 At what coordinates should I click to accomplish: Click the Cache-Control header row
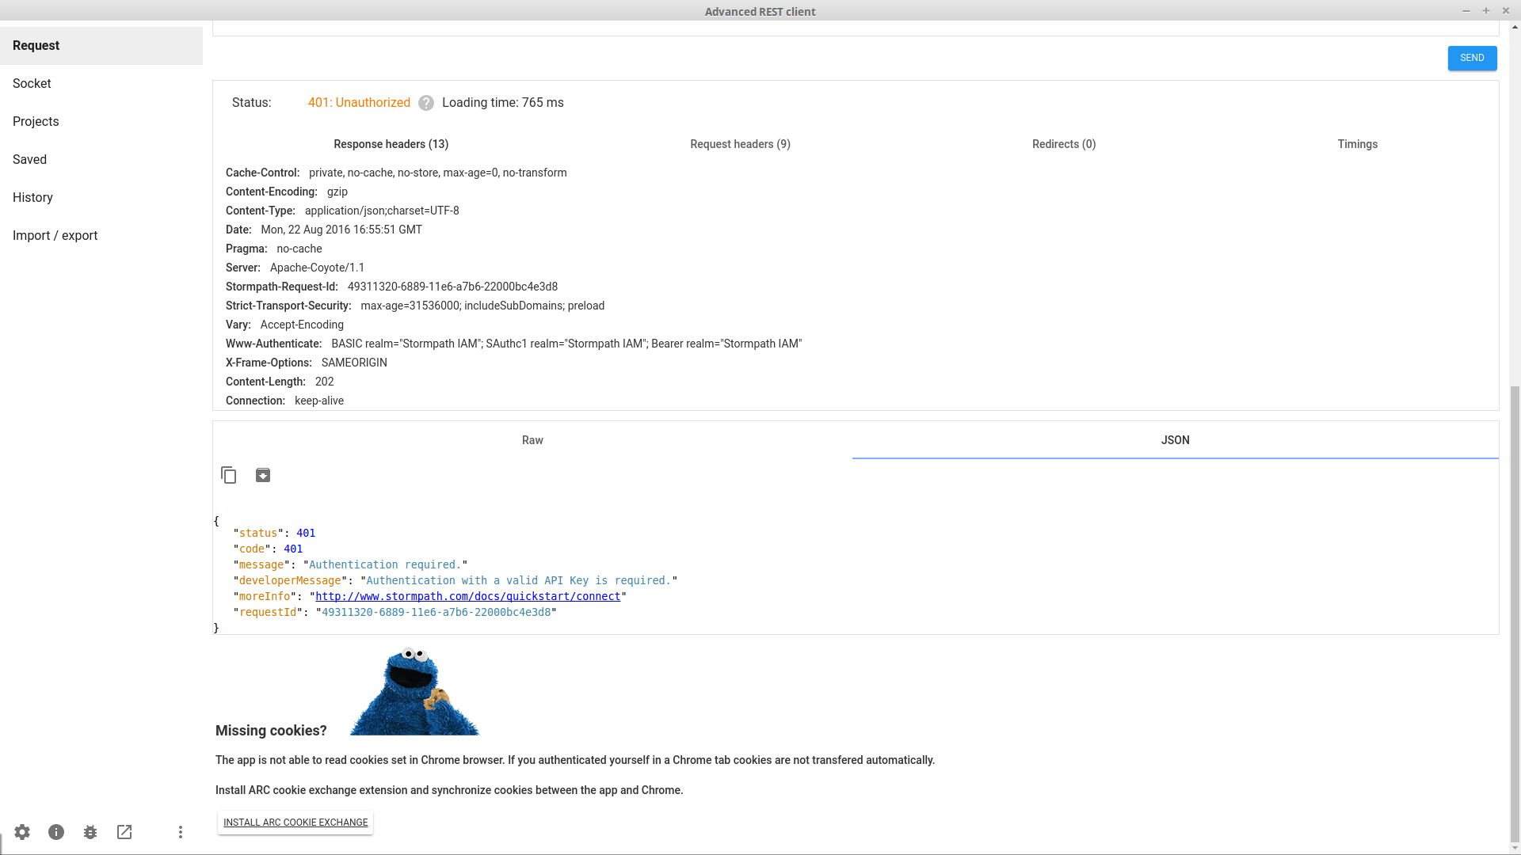point(396,173)
